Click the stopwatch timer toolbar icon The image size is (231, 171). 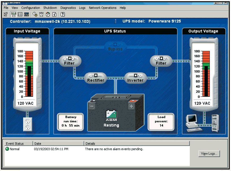tap(48, 14)
